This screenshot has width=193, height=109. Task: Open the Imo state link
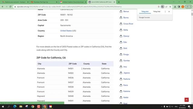[125, 67]
